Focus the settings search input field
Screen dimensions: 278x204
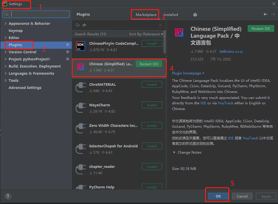click(36, 14)
